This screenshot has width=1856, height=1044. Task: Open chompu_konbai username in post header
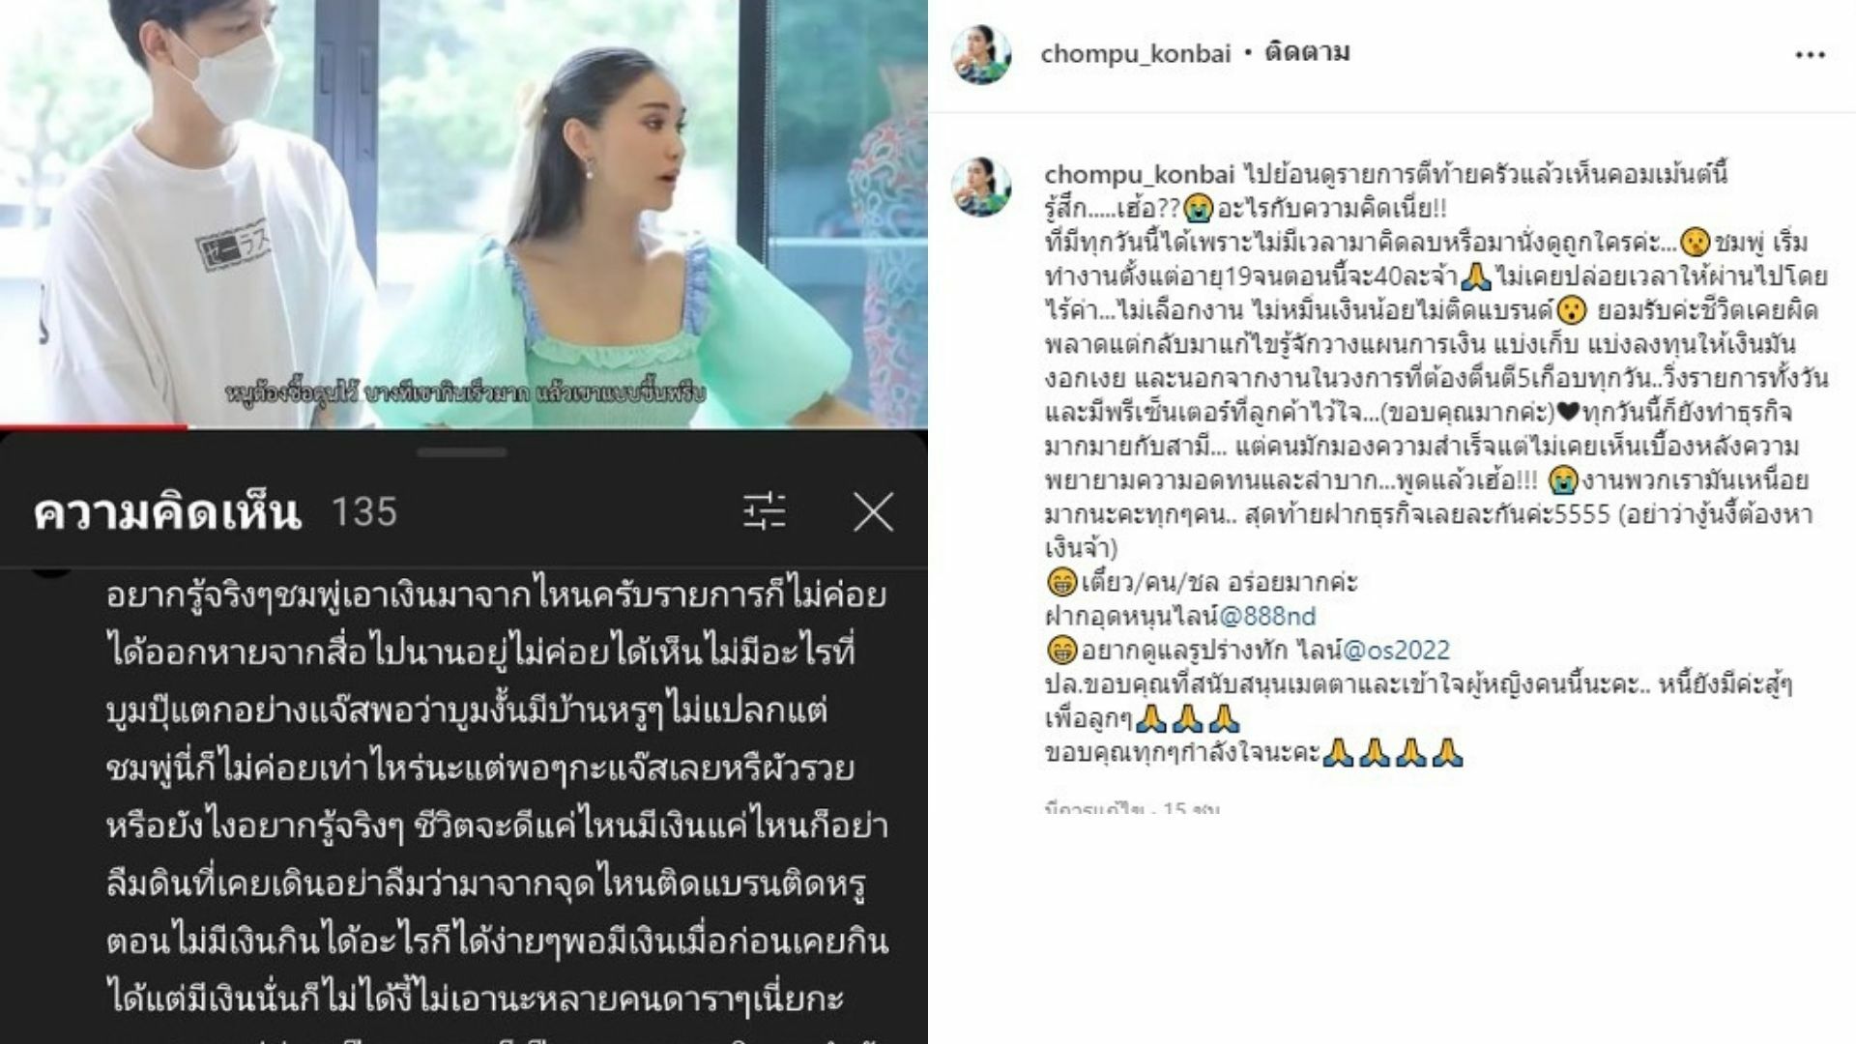coord(1135,53)
